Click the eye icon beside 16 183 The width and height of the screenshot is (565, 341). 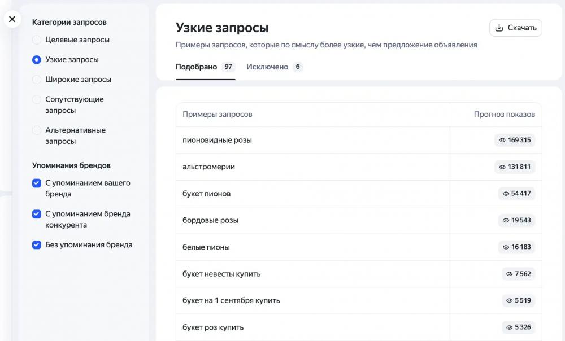pyautogui.click(x=506, y=247)
